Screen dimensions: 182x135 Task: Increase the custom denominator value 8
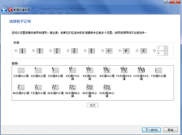pos(166,52)
